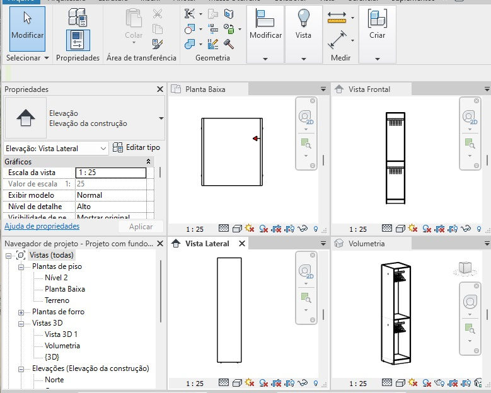Open the Modificar panel with alignment icon
Viewport: 491px width, 393px height.
[265, 18]
